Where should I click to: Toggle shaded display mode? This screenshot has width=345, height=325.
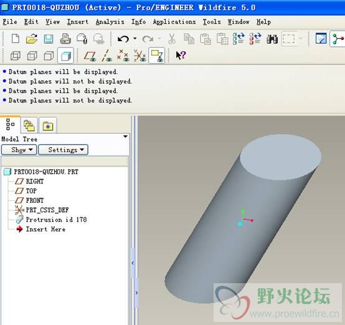click(x=65, y=56)
